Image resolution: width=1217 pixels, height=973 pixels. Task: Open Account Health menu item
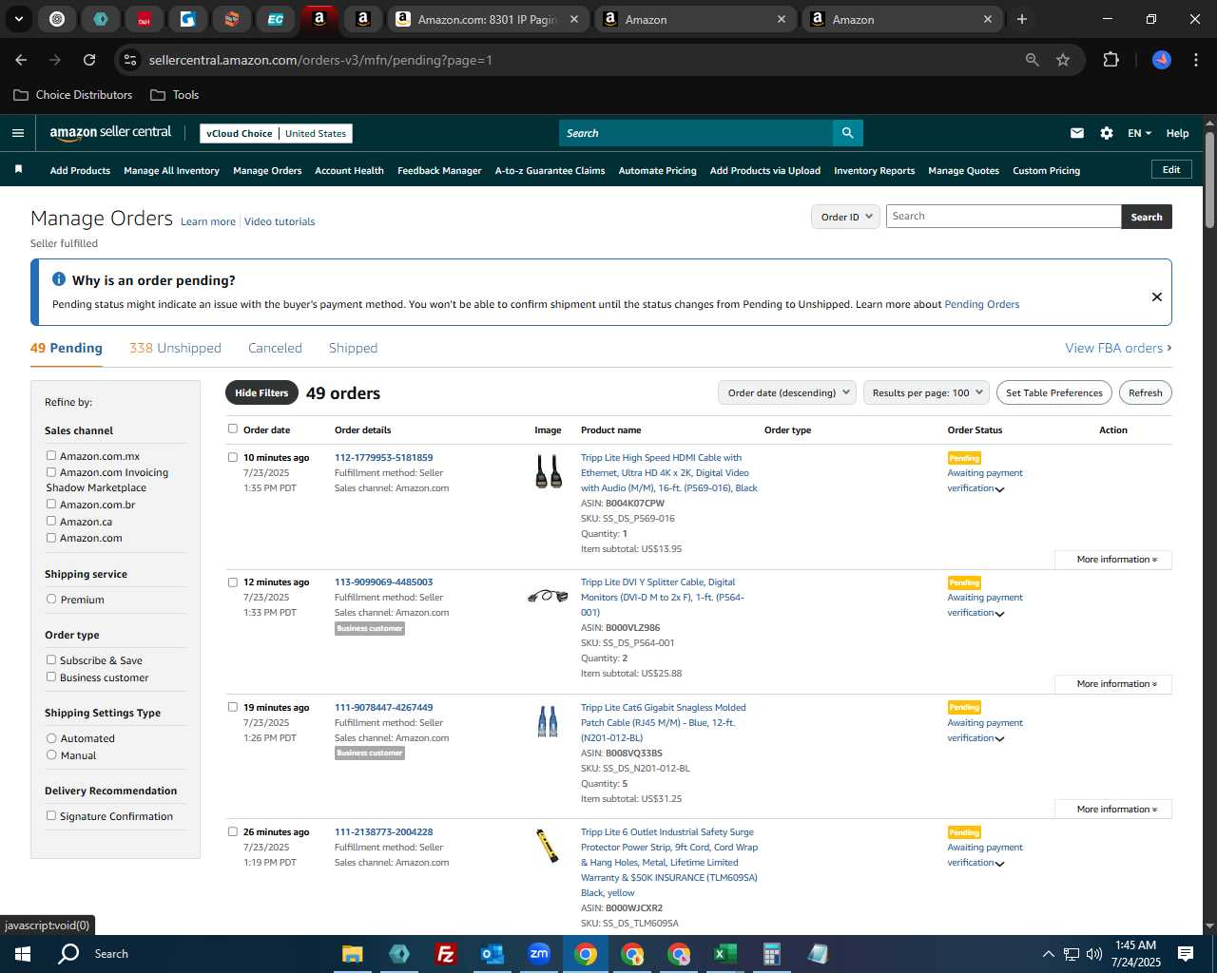[x=349, y=170]
